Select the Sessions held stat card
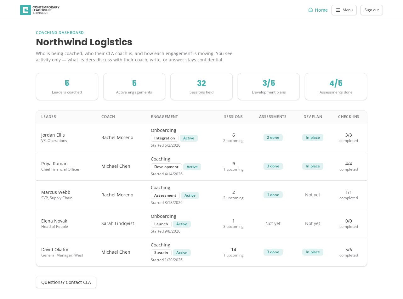 pyautogui.click(x=201, y=87)
